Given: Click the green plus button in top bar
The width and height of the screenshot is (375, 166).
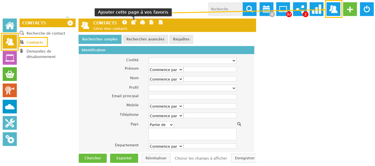Looking at the screenshot, I should [x=350, y=9].
